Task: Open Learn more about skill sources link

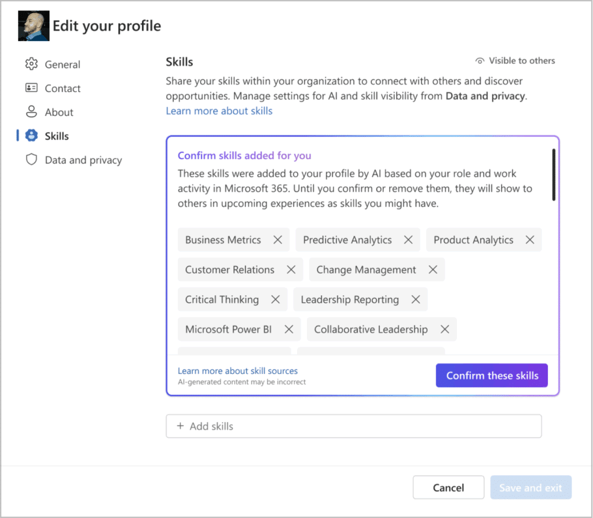Action: (237, 371)
